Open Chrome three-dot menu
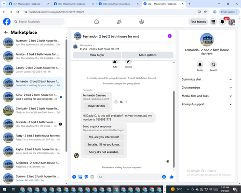Screen dimensions: 241x193 point(237,12)
